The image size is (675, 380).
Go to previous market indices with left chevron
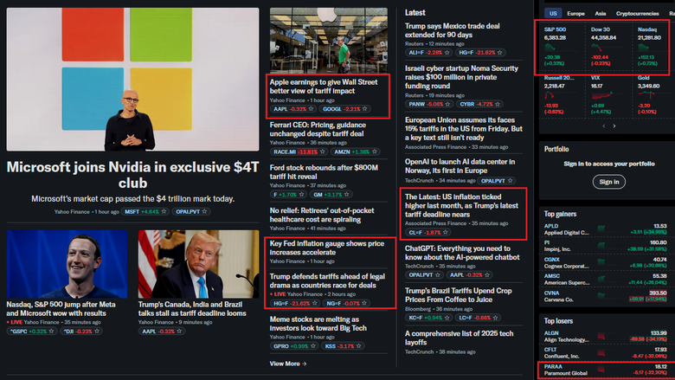point(603,126)
